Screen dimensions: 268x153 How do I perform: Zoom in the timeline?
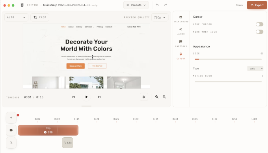pyautogui.click(x=164, y=97)
